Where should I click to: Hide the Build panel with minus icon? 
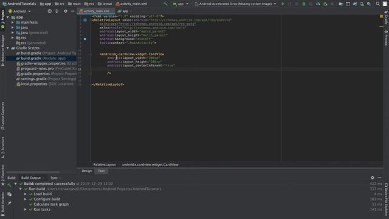(379, 178)
